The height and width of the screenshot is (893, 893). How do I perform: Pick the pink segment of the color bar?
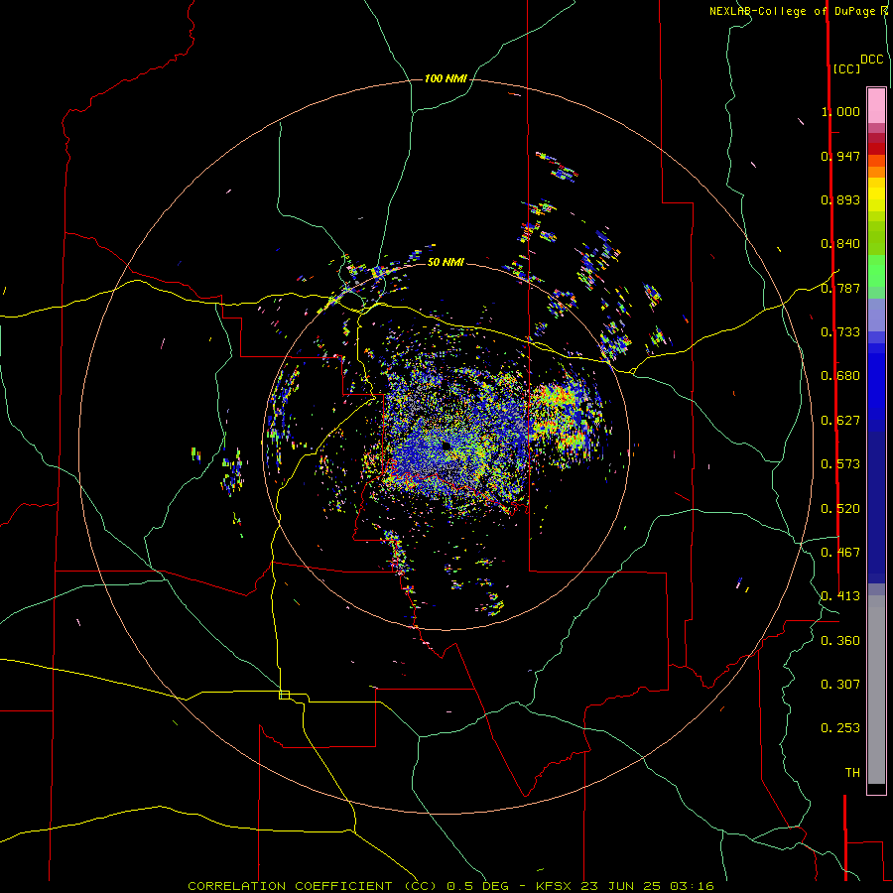click(876, 105)
